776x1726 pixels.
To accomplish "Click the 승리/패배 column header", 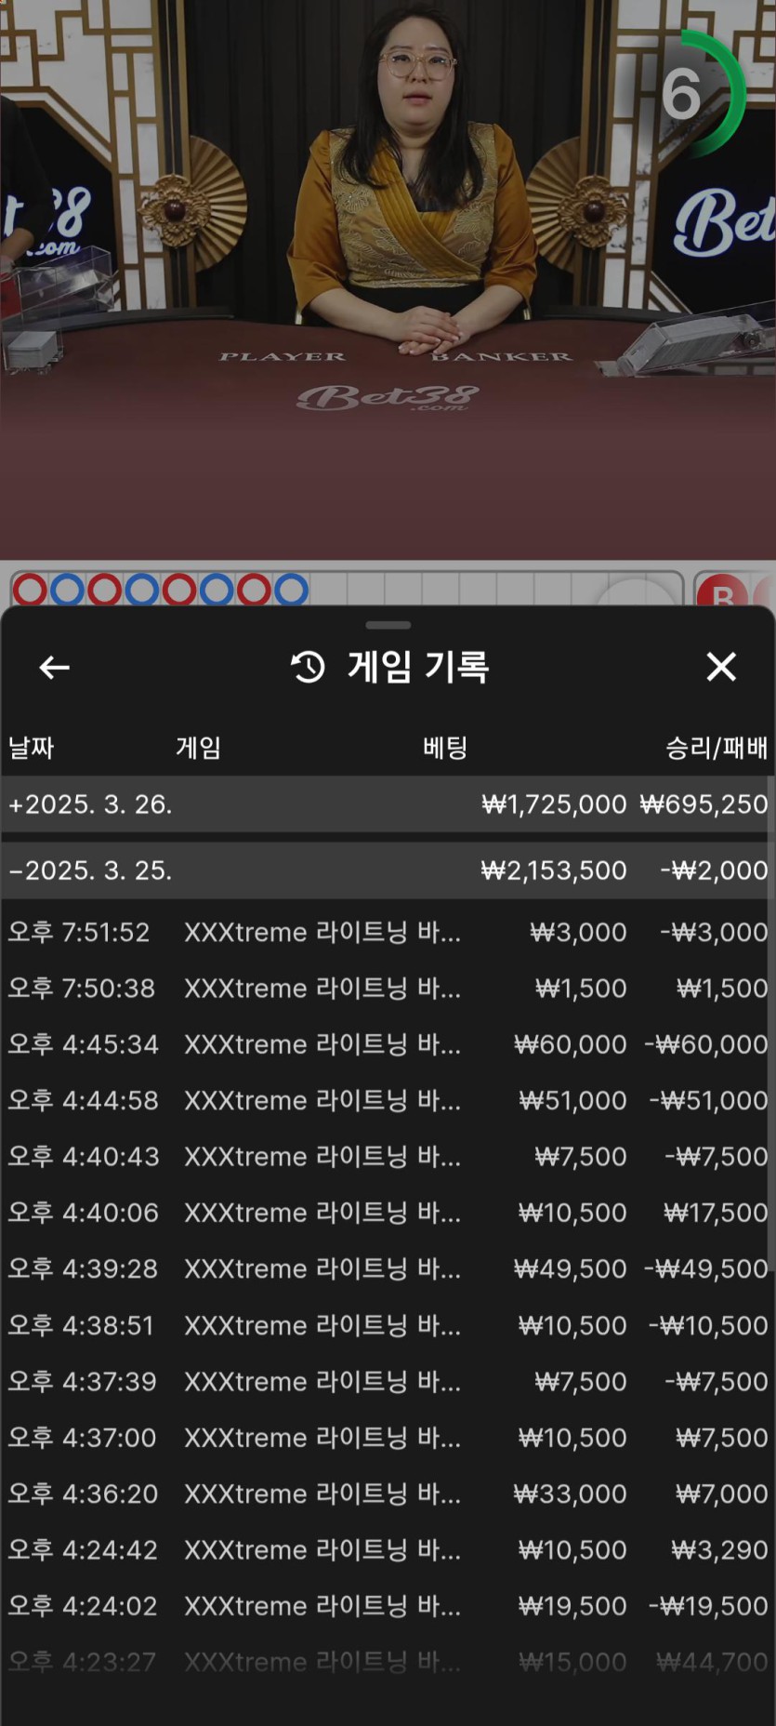I will [x=716, y=748].
